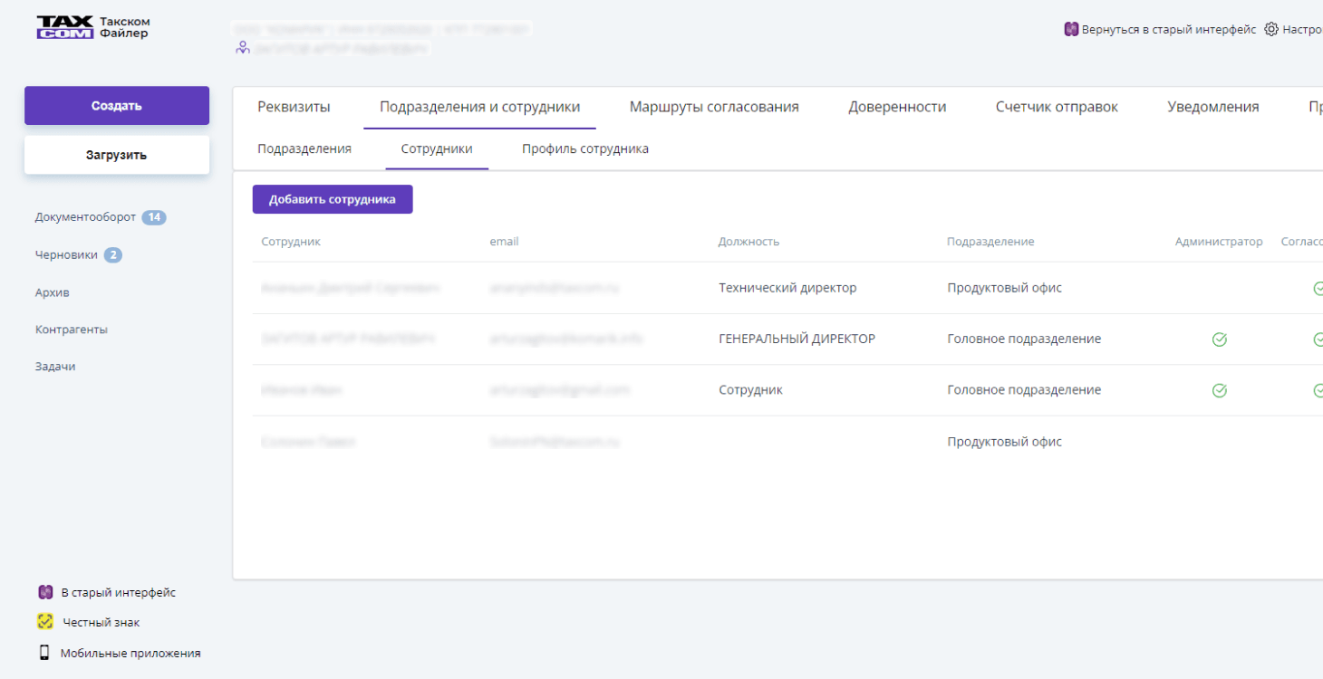The width and height of the screenshot is (1323, 679).
Task: Click 'Головное подразделение' in ГЕНЕРАЛЬНЫЙ ДИРЕКТОР row
Action: pyautogui.click(x=1024, y=339)
